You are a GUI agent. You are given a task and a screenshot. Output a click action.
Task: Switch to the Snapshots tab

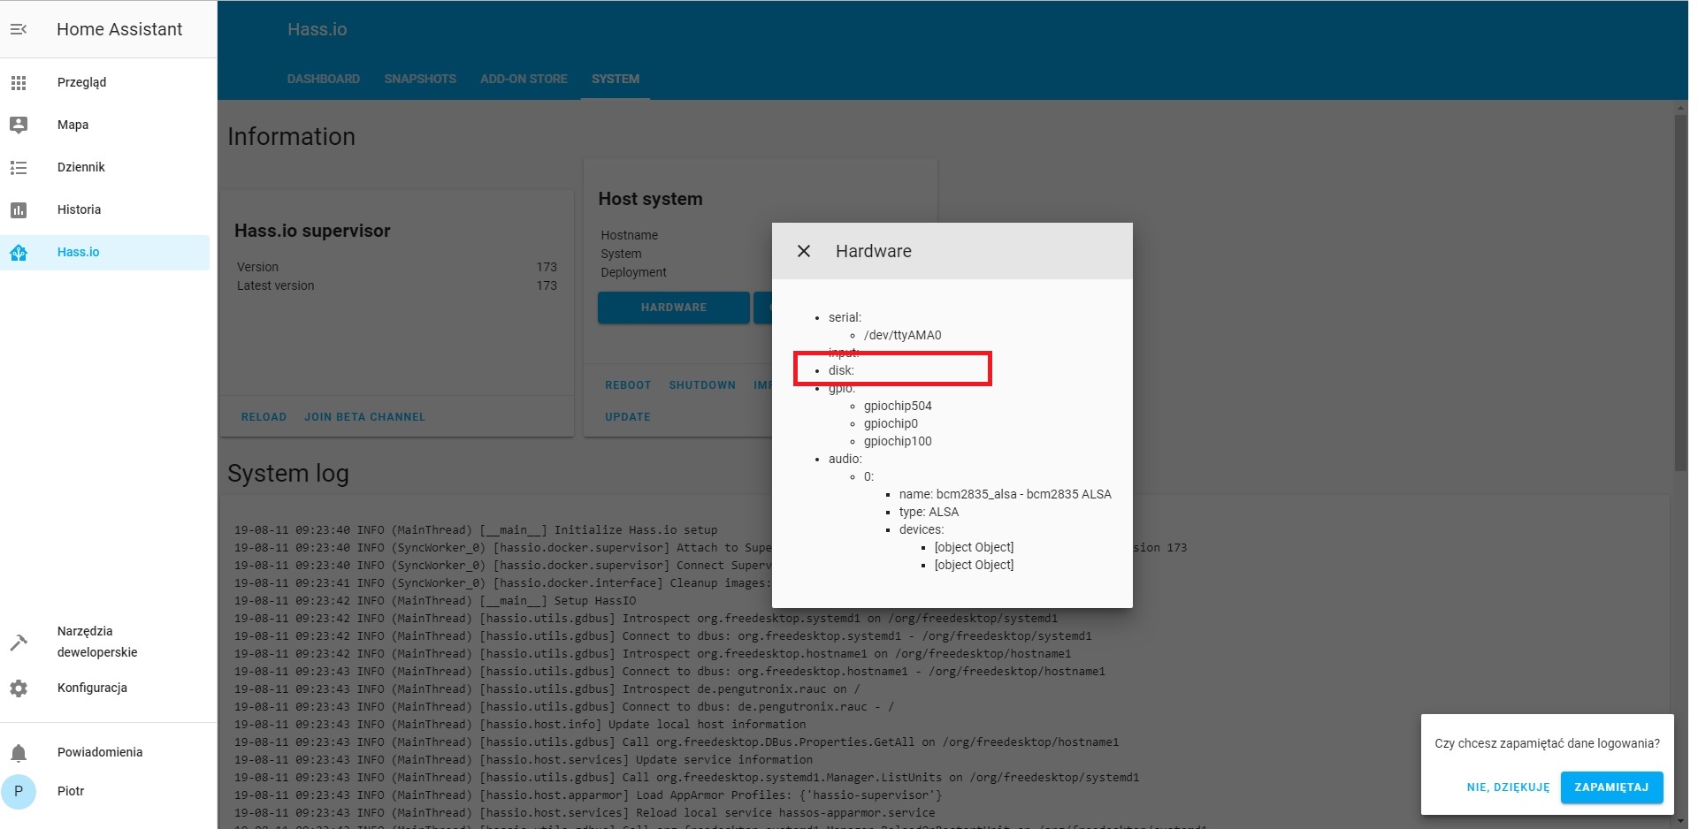420,79
